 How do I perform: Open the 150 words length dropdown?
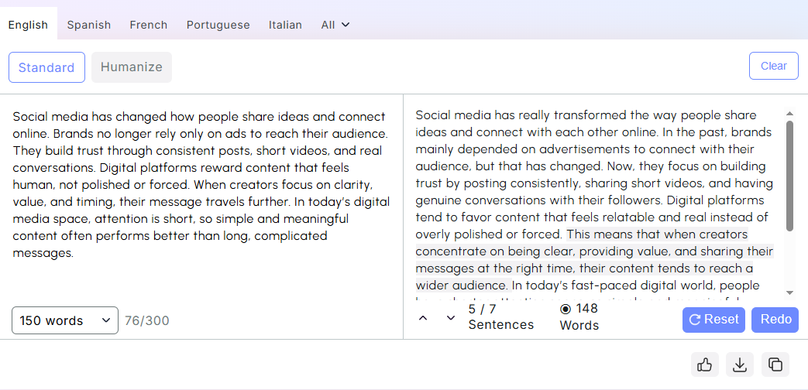tap(65, 320)
